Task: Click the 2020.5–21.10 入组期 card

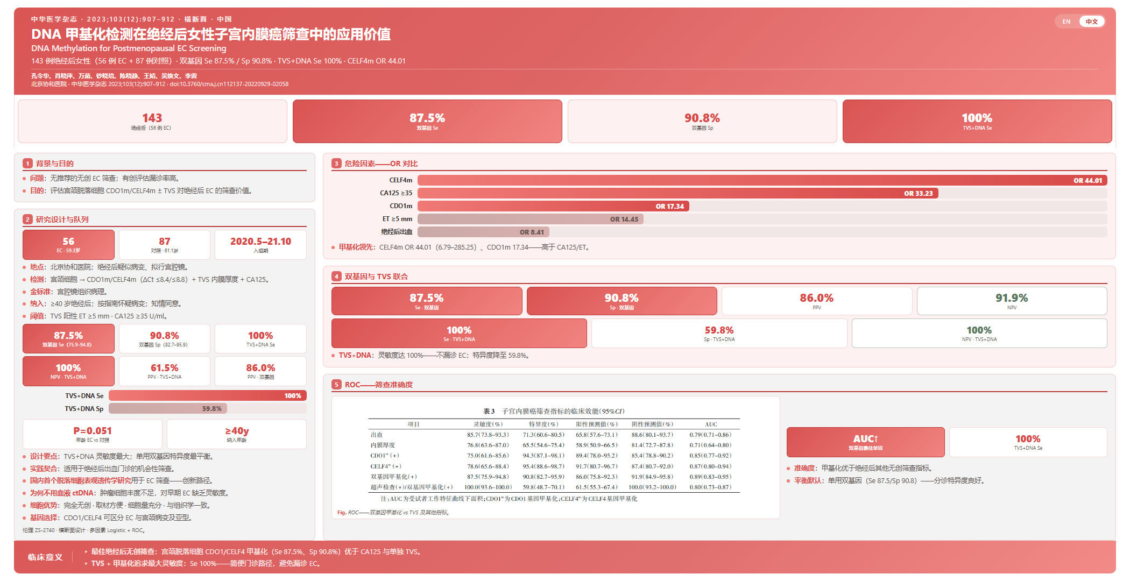Action: click(260, 245)
